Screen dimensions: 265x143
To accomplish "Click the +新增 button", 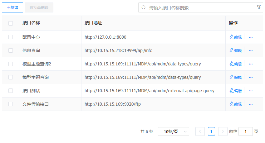I will (12, 7).
